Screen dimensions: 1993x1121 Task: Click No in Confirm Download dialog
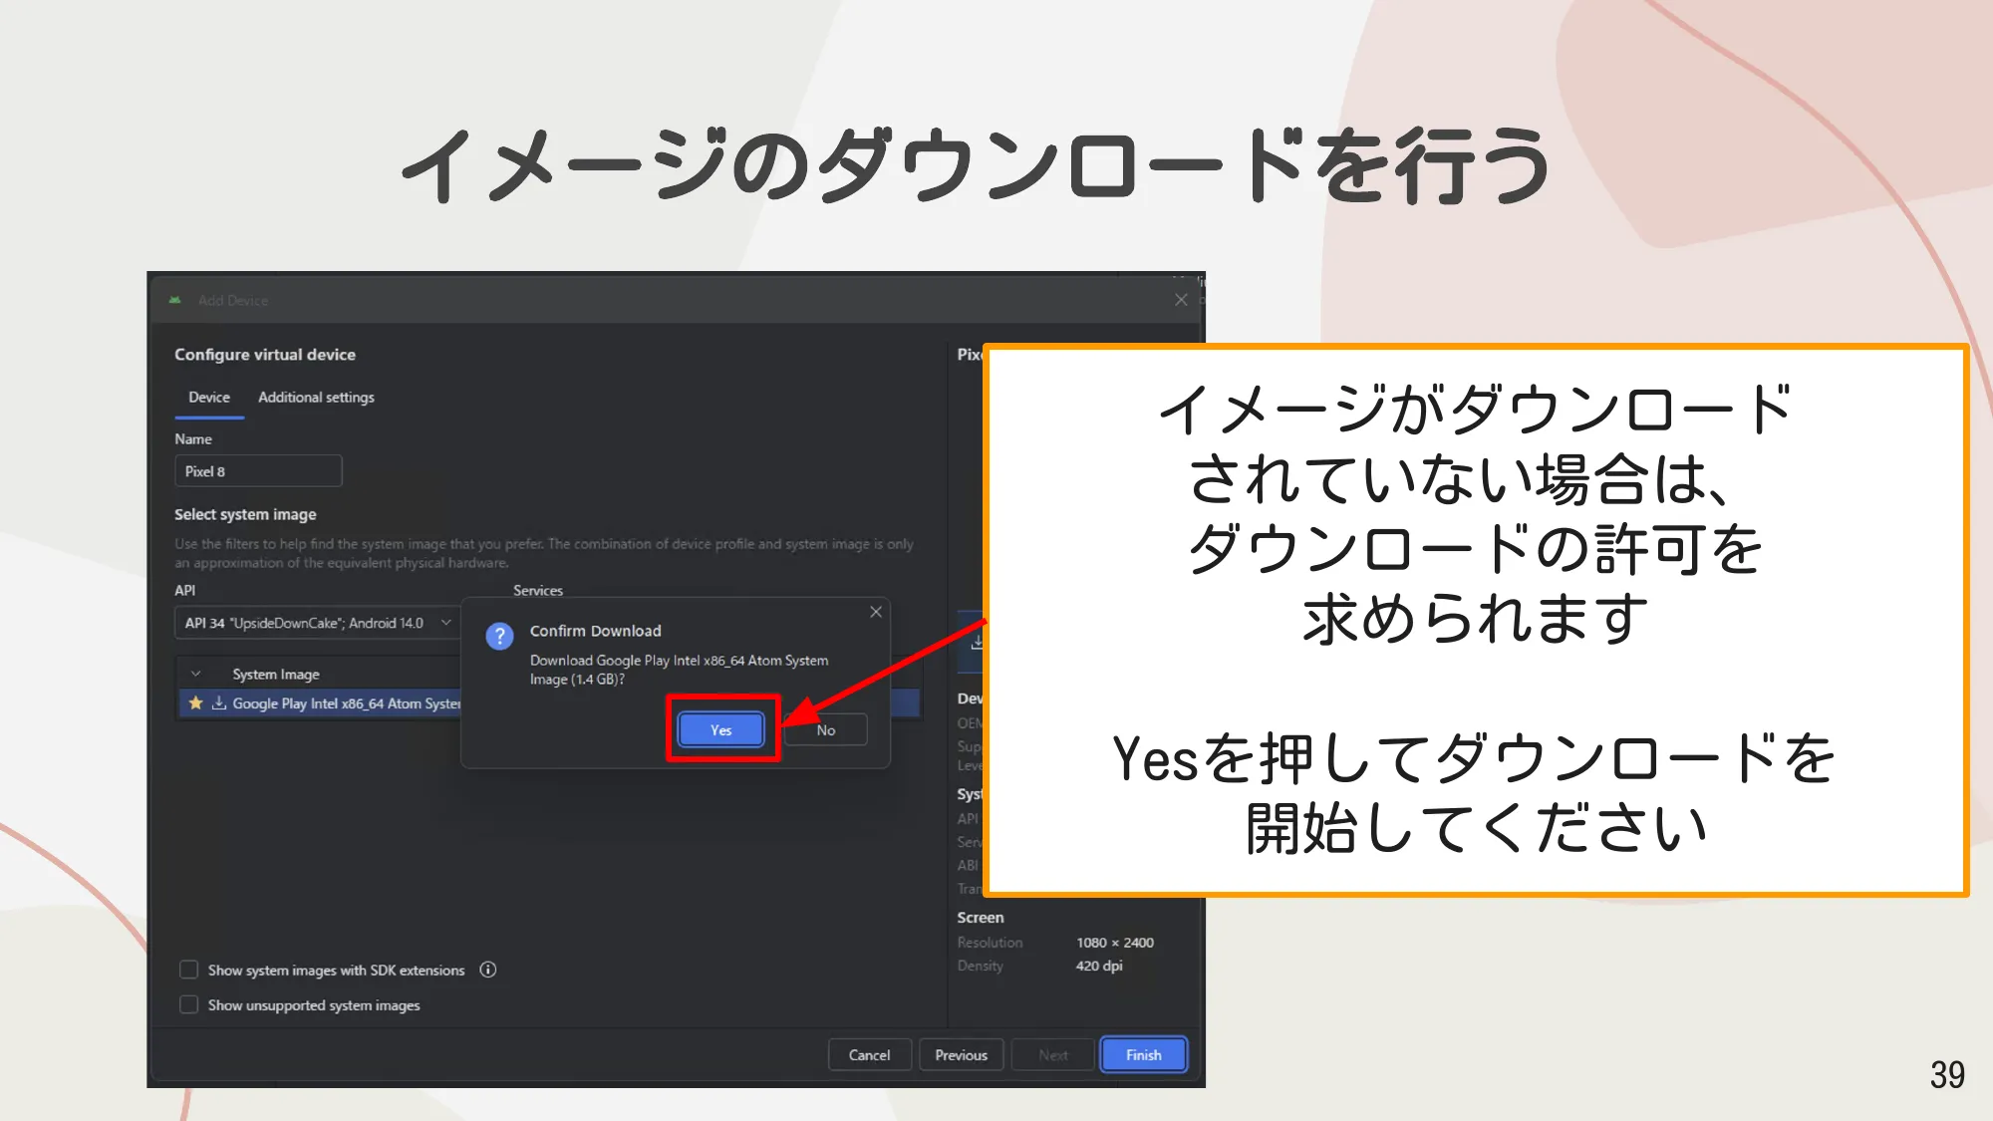point(825,729)
